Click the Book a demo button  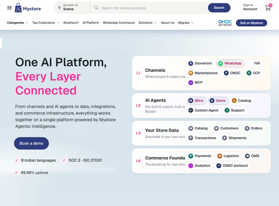(31, 143)
